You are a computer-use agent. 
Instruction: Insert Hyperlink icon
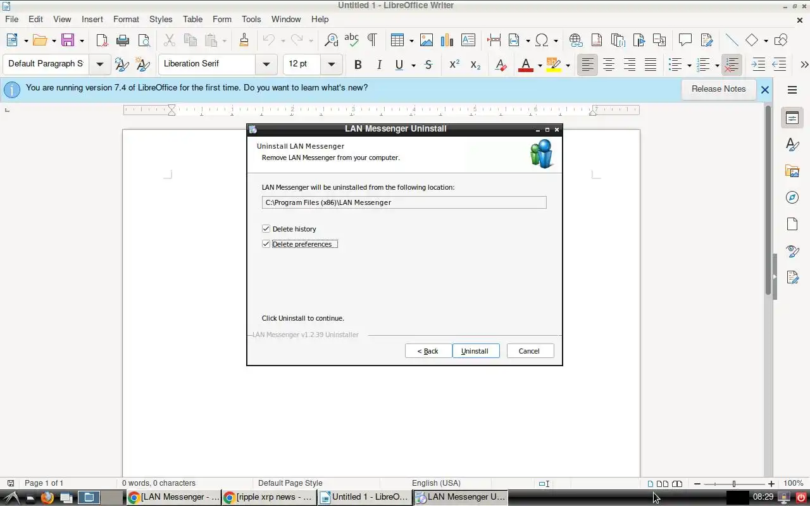tap(575, 40)
